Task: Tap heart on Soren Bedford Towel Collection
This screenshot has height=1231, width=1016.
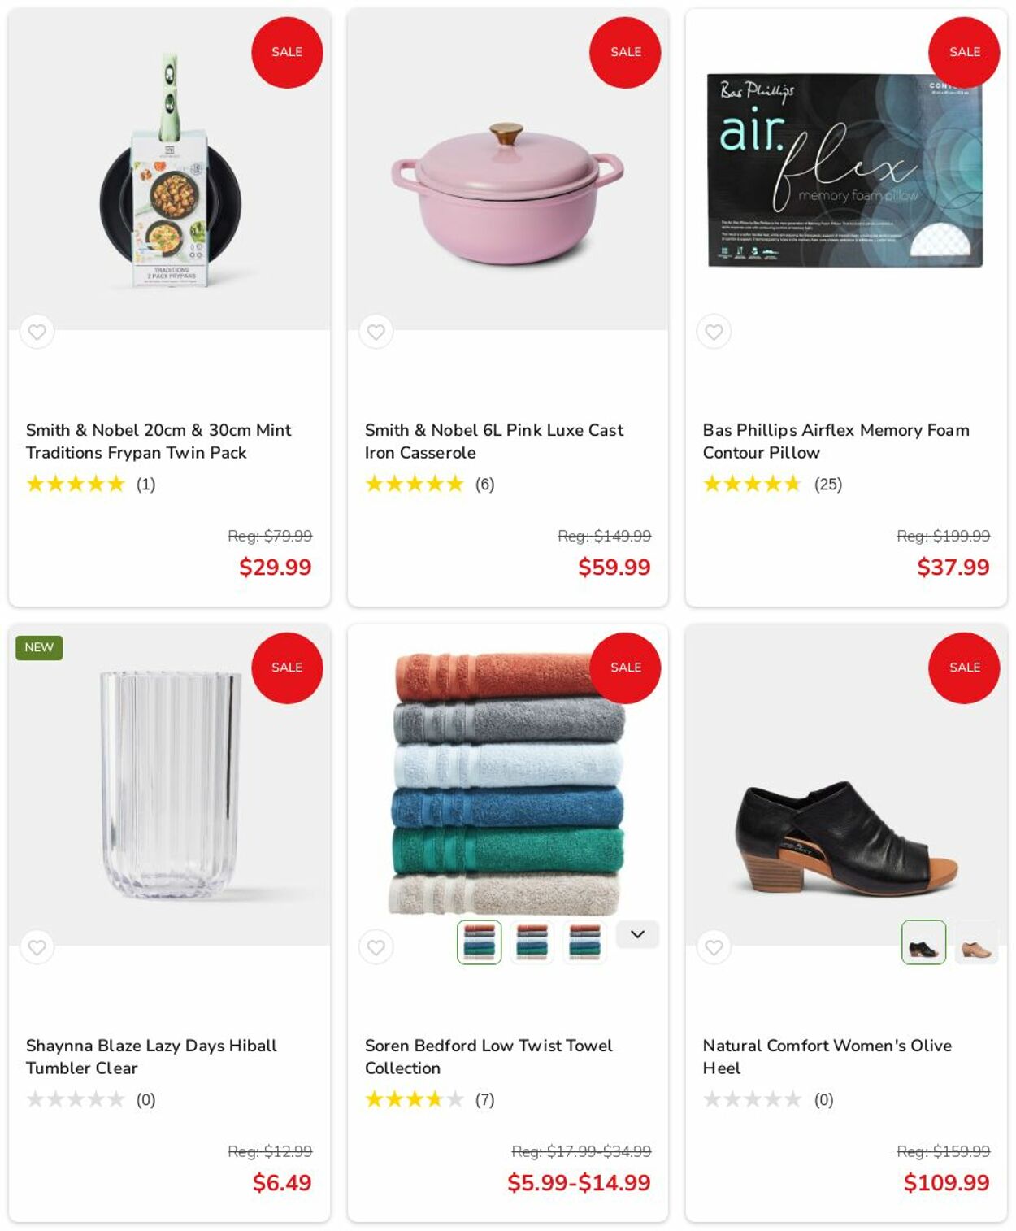Action: point(376,947)
